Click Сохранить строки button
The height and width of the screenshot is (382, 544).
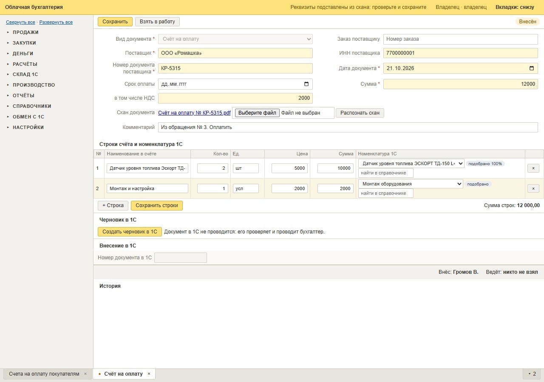point(157,205)
